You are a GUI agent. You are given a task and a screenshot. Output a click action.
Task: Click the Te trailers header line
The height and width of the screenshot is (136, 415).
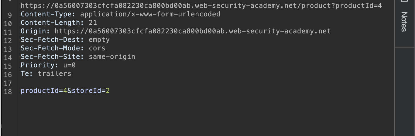tap(46, 73)
